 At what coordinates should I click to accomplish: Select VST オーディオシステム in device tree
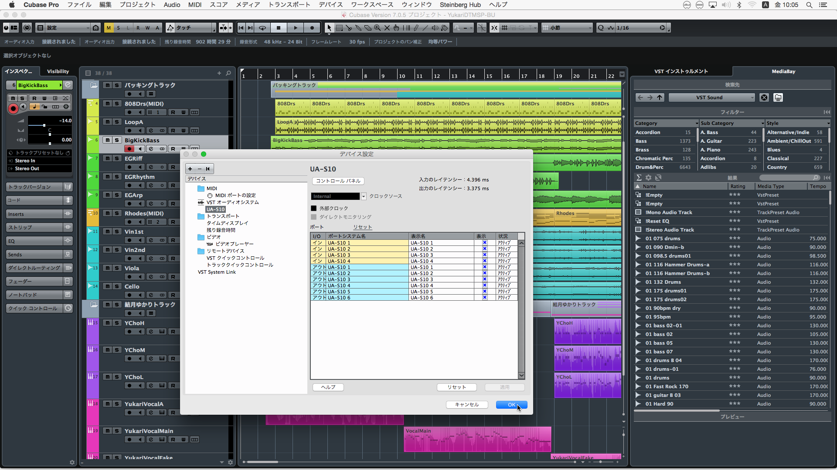pyautogui.click(x=232, y=202)
